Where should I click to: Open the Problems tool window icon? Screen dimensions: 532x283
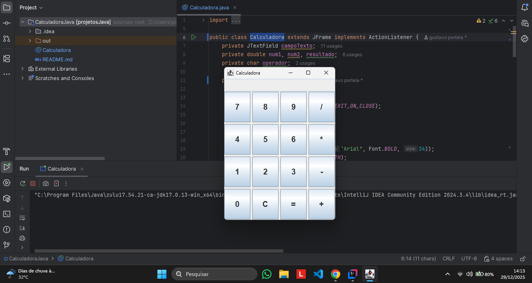7,230
